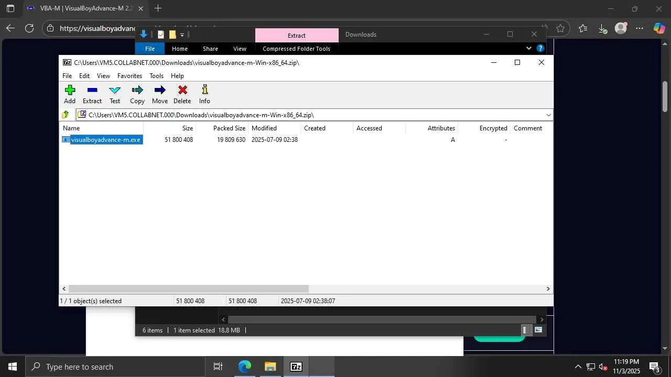This screenshot has width=671, height=377.
Task: Expand the 7-Zip address bar dropdown
Action: tap(548, 115)
